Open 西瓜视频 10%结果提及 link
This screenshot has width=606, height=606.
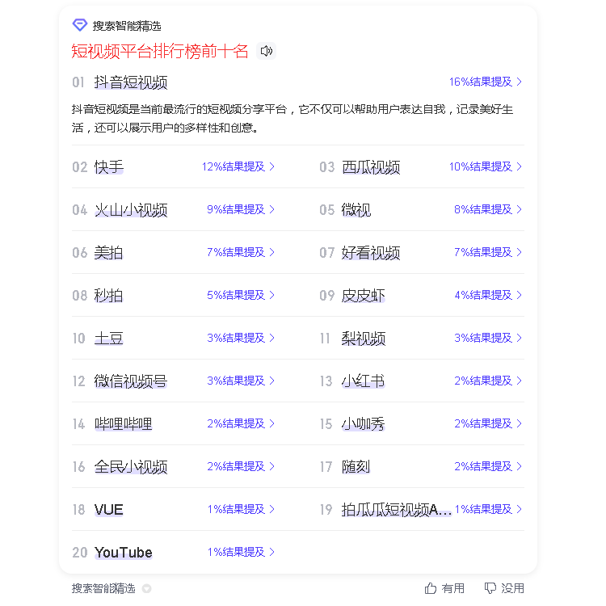coord(486,166)
